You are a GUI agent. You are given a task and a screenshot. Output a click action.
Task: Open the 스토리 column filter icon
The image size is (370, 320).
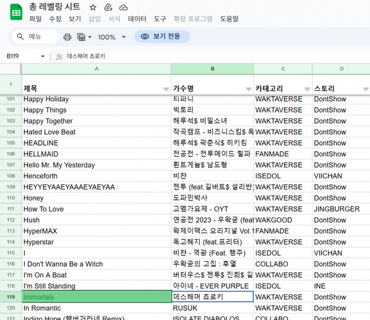365,89
